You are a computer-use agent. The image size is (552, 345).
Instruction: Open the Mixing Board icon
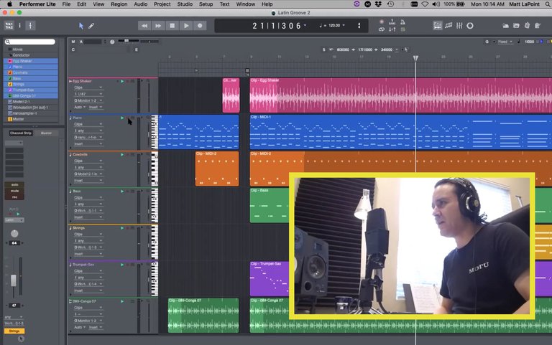click(459, 26)
